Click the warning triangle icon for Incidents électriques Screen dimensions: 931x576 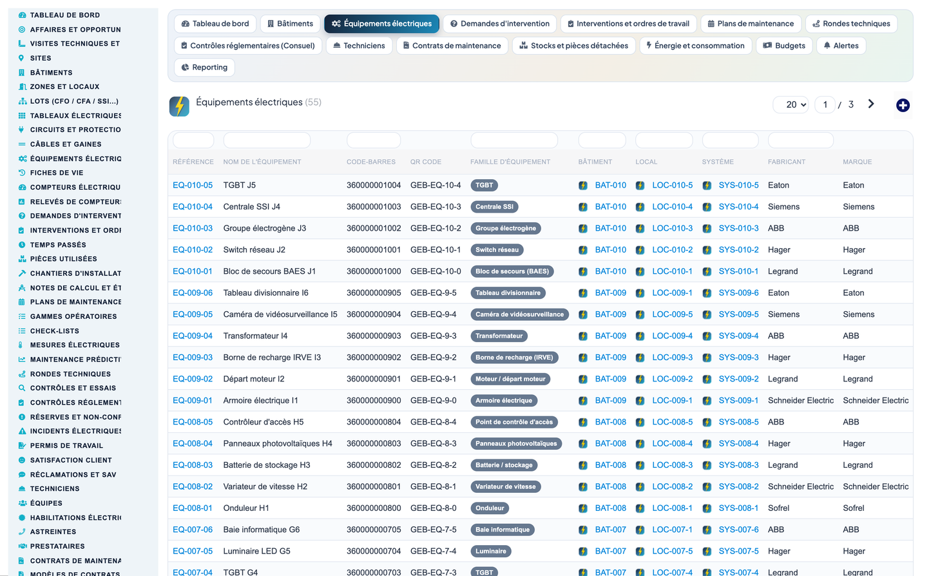coord(22,431)
